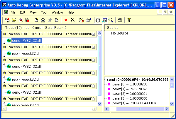The width and height of the screenshot is (176, 119).
Task: Click the magnifying glass find icon
Action: coord(111,20)
